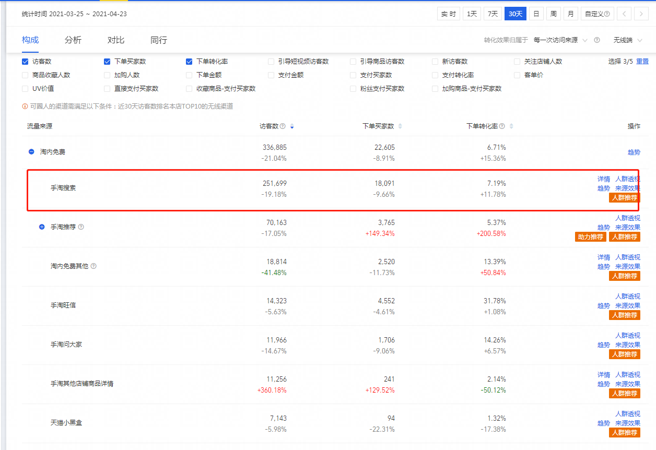This screenshot has width=656, height=450.
Task: Open 人群透视 for the 手淘搜索 row
Action: [x=628, y=179]
